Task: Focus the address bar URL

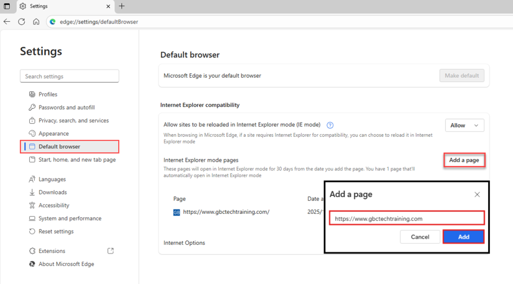Action: (99, 22)
